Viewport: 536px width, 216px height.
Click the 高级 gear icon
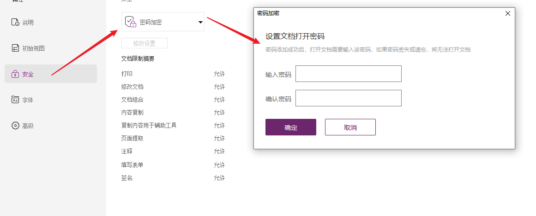click(15, 126)
